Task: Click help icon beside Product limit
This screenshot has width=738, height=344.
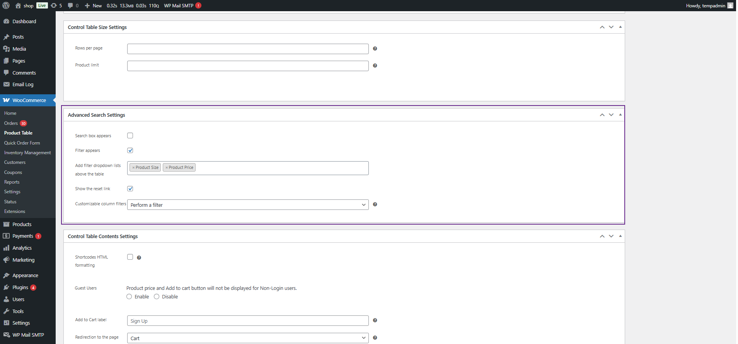Action: 375,66
